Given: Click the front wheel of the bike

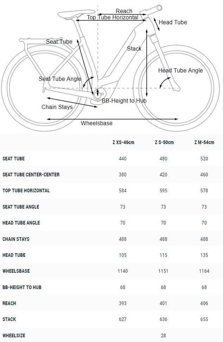Looking at the screenshot, I should tap(176, 88).
